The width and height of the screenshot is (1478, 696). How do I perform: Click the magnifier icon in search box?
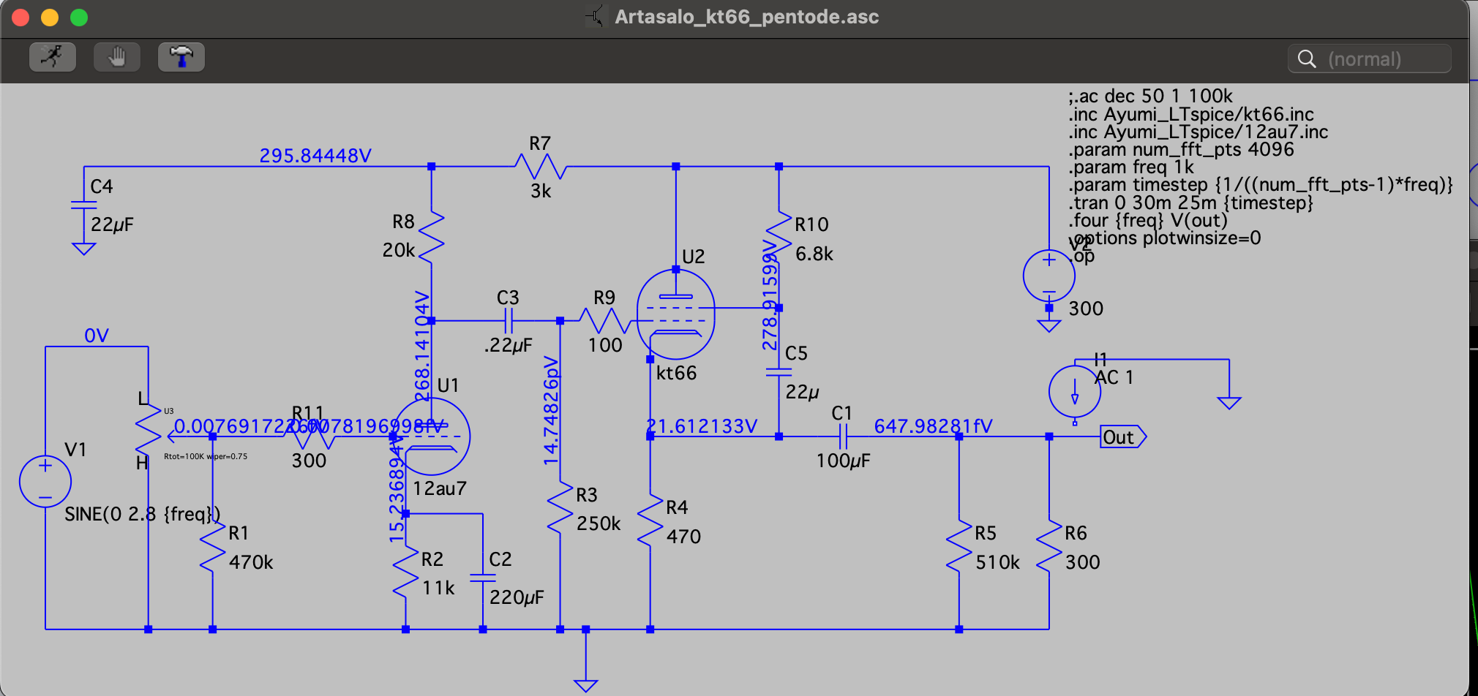tap(1307, 58)
